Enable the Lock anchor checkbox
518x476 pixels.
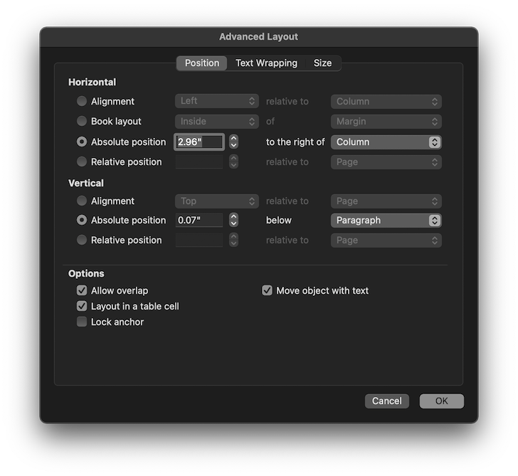82,322
